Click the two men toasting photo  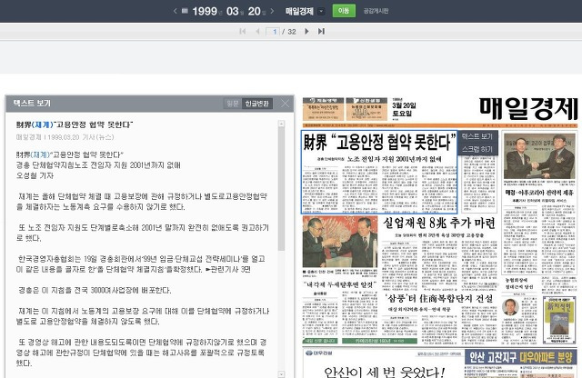pos(339,242)
